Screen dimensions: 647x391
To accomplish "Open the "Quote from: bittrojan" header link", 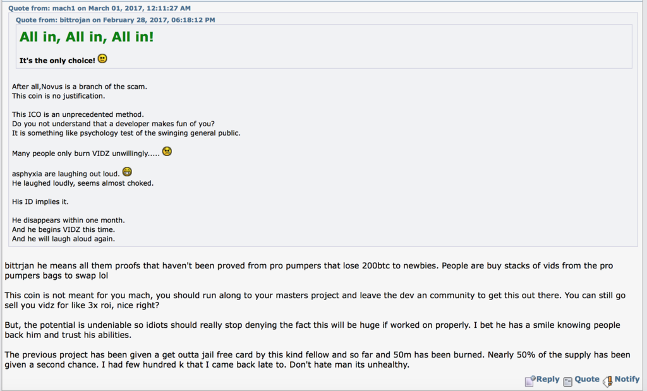I will (x=115, y=20).
